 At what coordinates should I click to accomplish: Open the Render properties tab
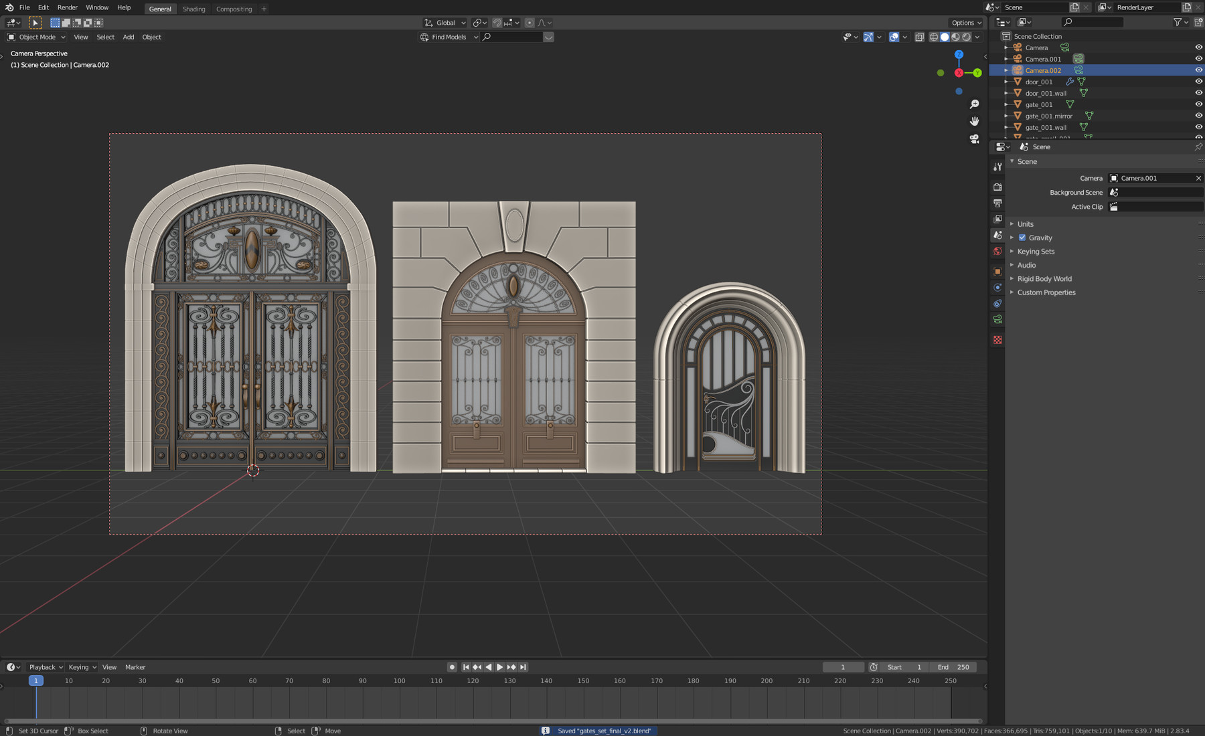[x=997, y=187]
